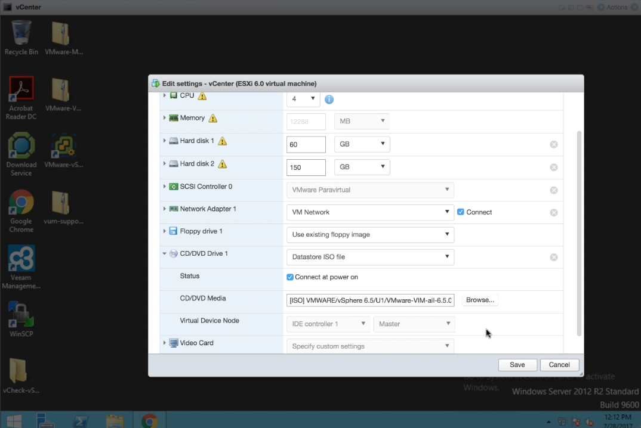Click the CPU info icon
This screenshot has width=641, height=428.
(x=329, y=99)
